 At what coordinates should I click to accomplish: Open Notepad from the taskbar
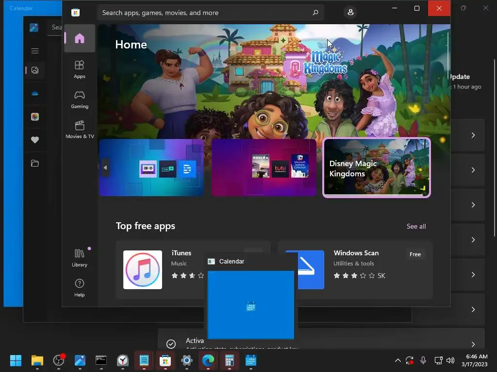click(x=144, y=360)
